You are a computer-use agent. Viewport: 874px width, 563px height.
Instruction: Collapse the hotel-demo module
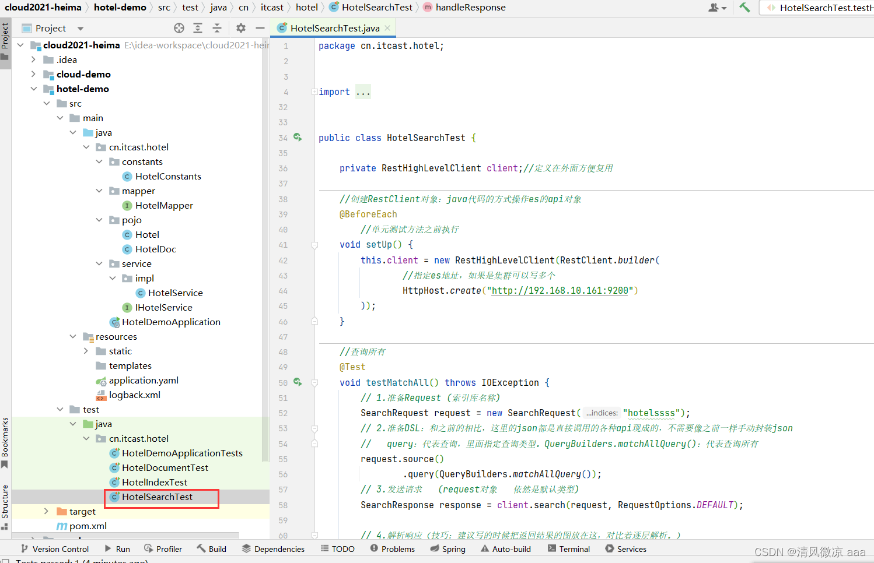(x=33, y=89)
